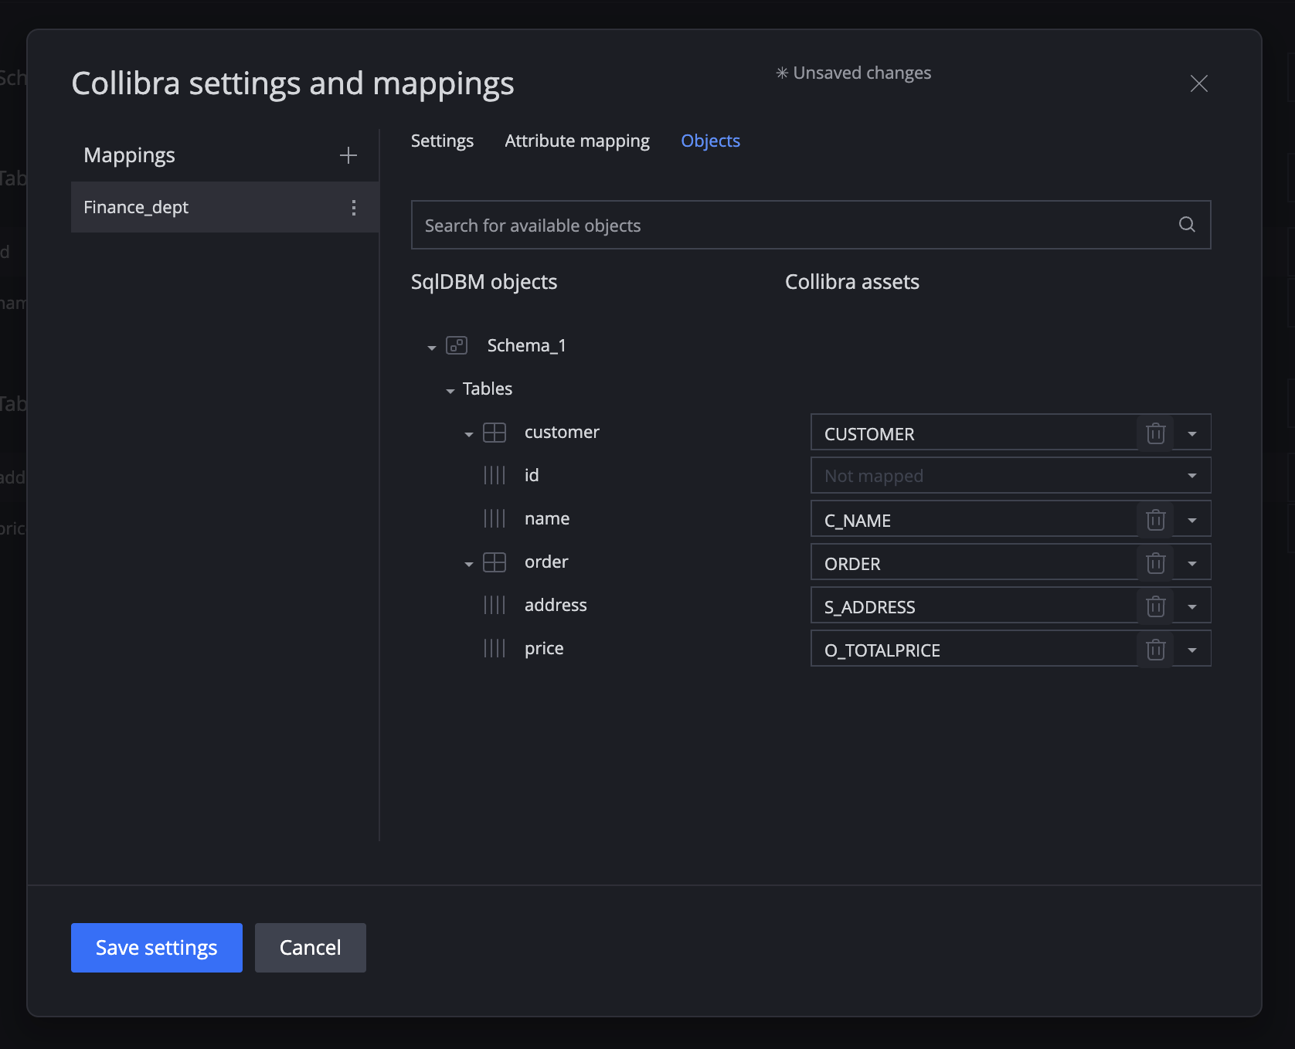Click the Tables tree label
Image resolution: width=1295 pixels, height=1049 pixels.
(488, 389)
